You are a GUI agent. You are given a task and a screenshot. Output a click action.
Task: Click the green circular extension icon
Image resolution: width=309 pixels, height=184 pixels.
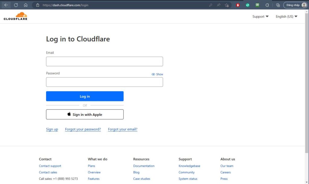(247, 5)
